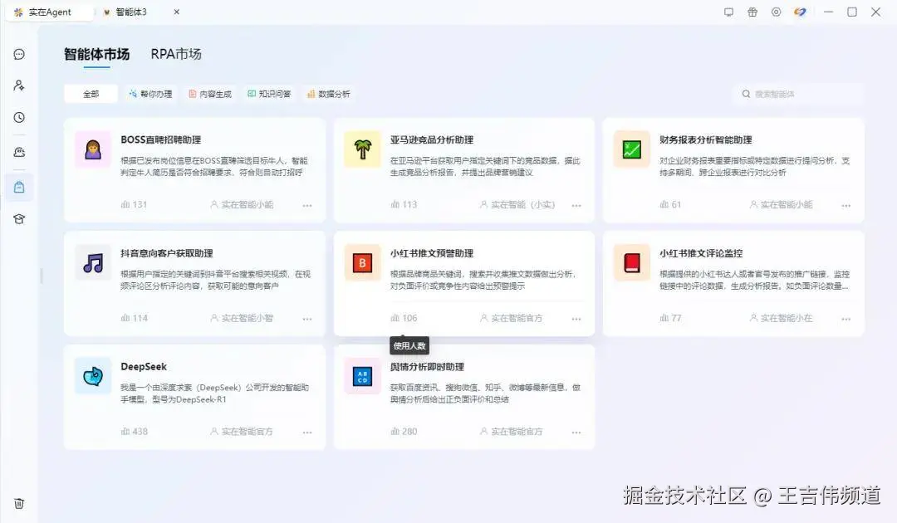The height and width of the screenshot is (523, 897).
Task: Click the gift icon in title bar
Action: tap(752, 12)
